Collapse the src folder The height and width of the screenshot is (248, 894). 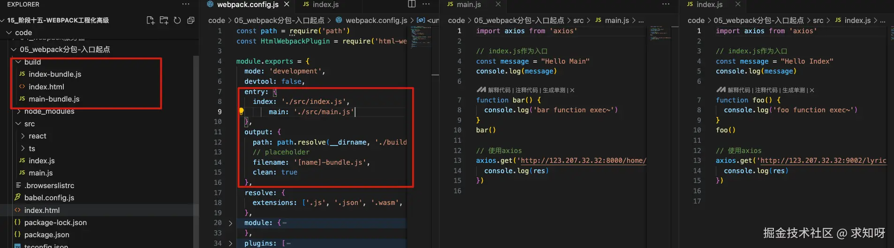18,124
